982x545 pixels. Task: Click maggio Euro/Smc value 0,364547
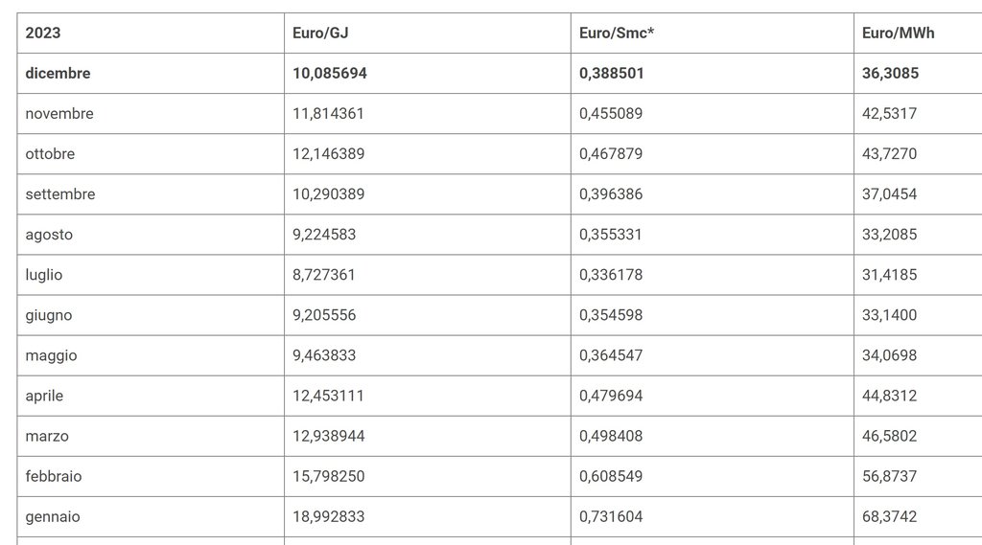point(611,355)
